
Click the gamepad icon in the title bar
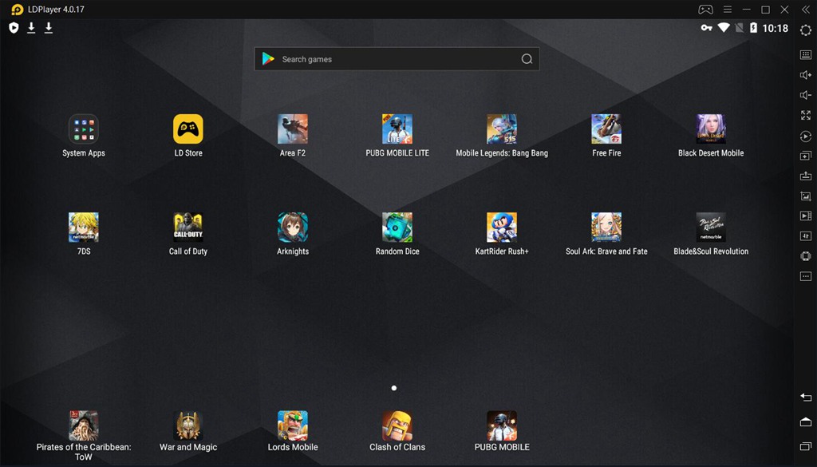705,10
